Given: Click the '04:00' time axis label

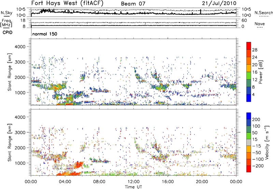Looking at the screenshot, I should pyautogui.click(x=65, y=182).
